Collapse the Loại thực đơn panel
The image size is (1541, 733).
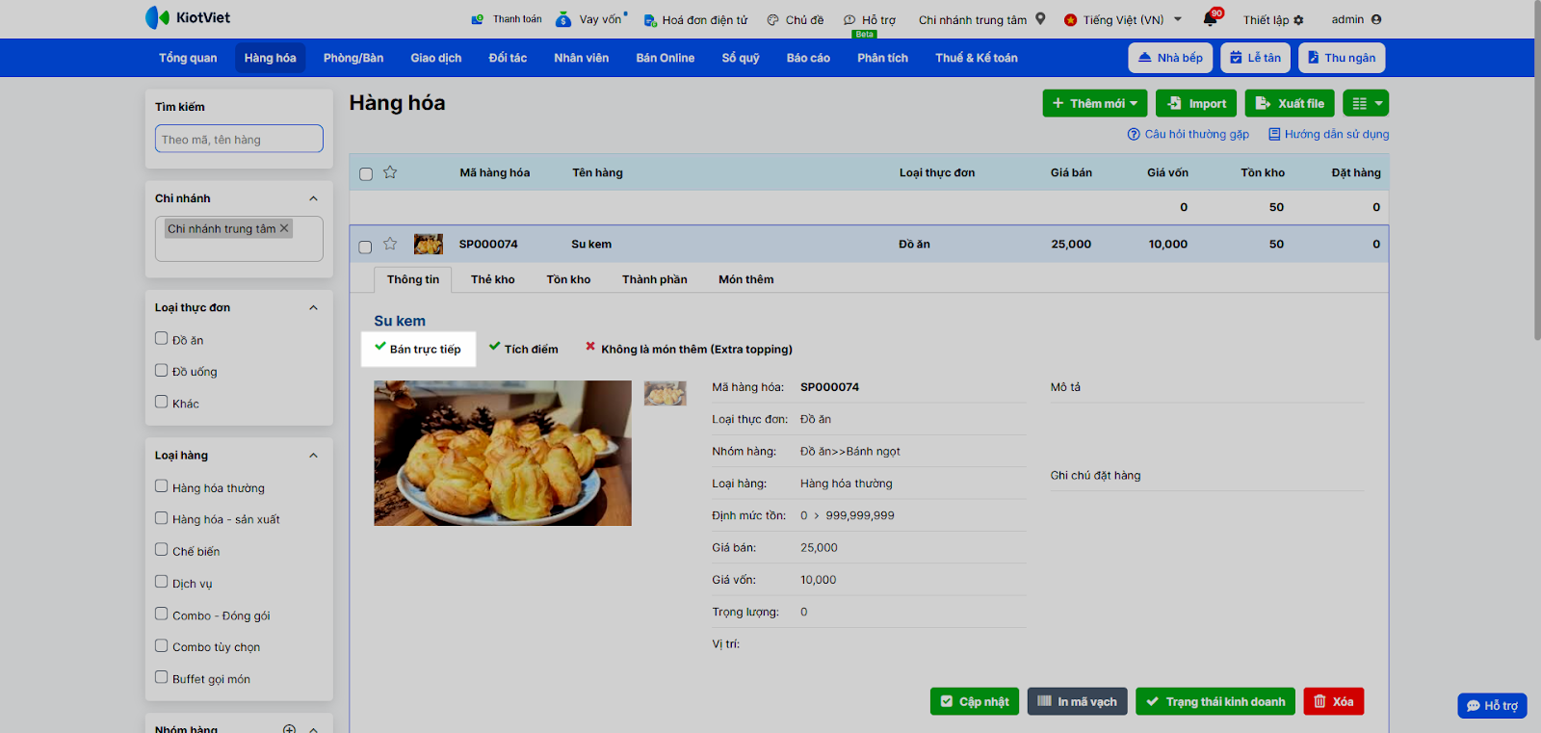click(x=313, y=307)
